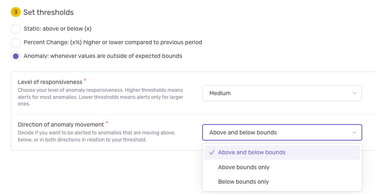Viewport: 376px width, 194px height.
Task: Click the red asterisk after Direction of anomaly movement
Action: coord(107,122)
